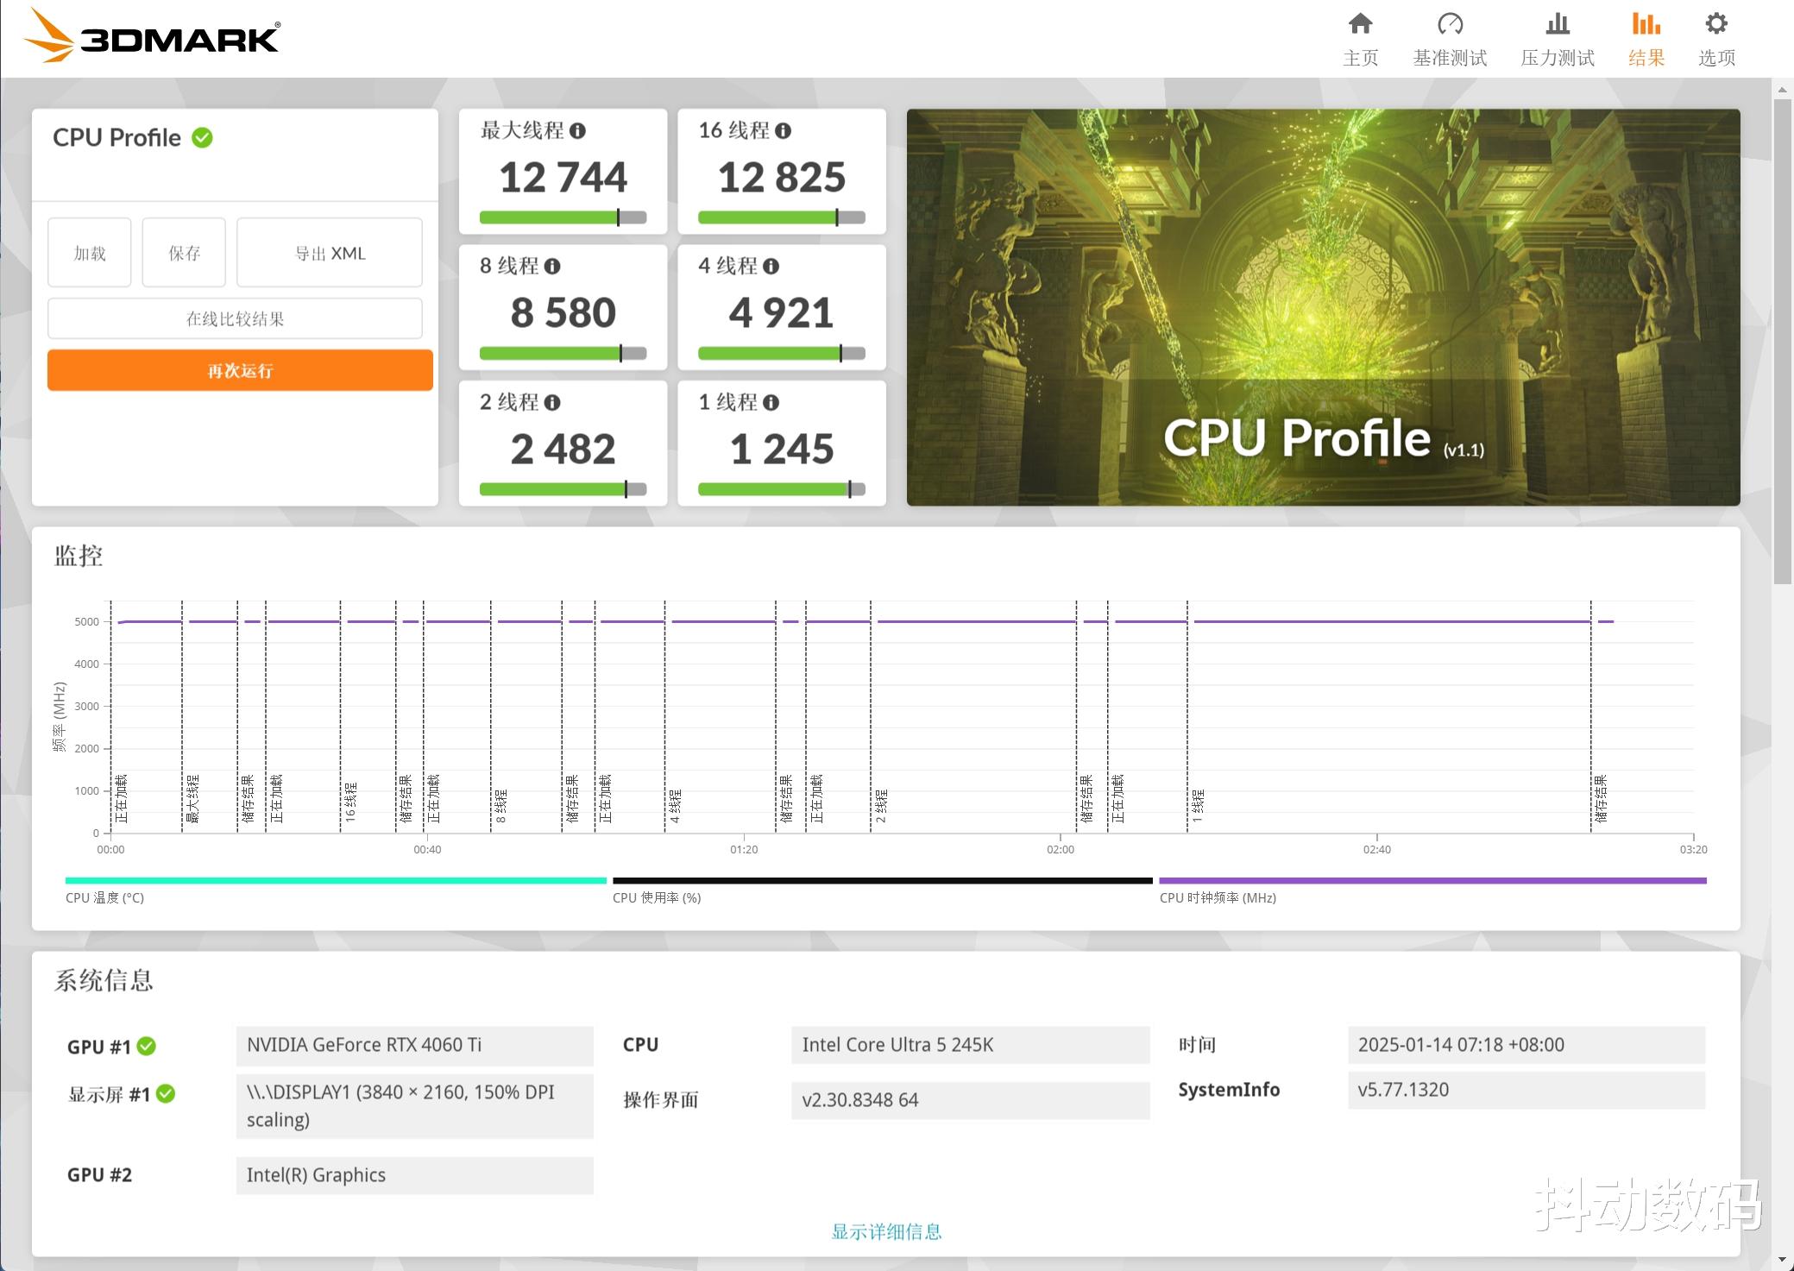Click info icon beside 1 线程

(x=771, y=403)
